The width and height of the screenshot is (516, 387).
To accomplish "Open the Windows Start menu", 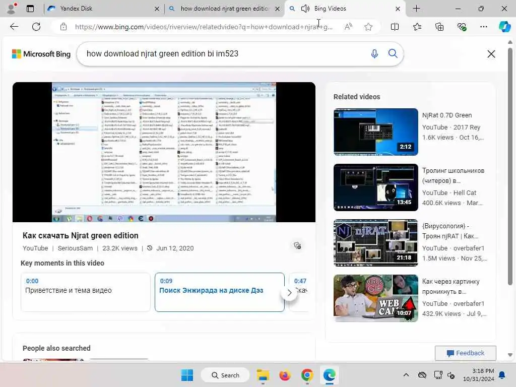I will coord(187,375).
